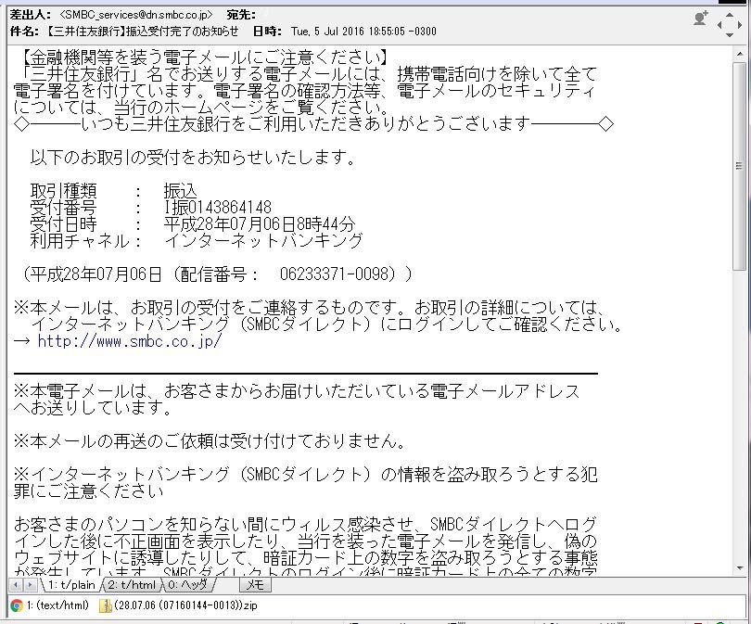This screenshot has width=751, height=624.
Task: Click the subject text 振込受付完了のお知らせ
Action: point(182,32)
